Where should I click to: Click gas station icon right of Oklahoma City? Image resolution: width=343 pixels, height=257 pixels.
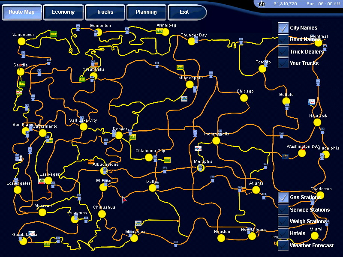pos(155,158)
